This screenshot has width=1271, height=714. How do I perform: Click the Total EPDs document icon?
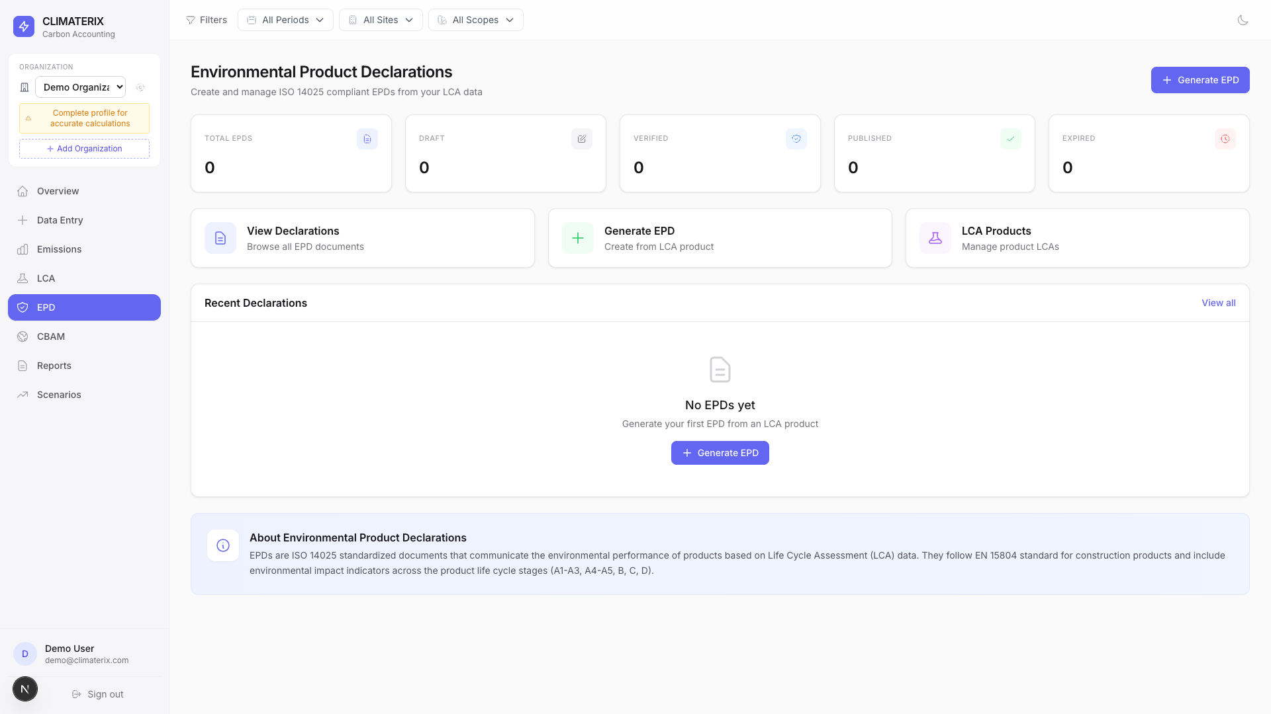coord(367,139)
